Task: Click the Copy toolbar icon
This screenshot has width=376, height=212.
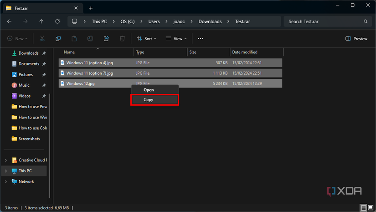Action: [x=58, y=39]
